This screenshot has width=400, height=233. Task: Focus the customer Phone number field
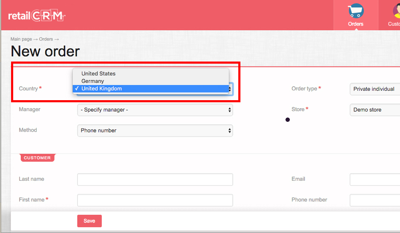coord(375,200)
